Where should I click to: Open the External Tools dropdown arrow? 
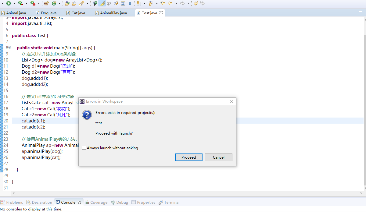39,3
